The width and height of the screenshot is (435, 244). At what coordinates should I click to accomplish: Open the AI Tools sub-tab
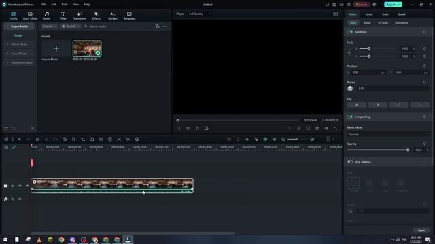(x=383, y=23)
